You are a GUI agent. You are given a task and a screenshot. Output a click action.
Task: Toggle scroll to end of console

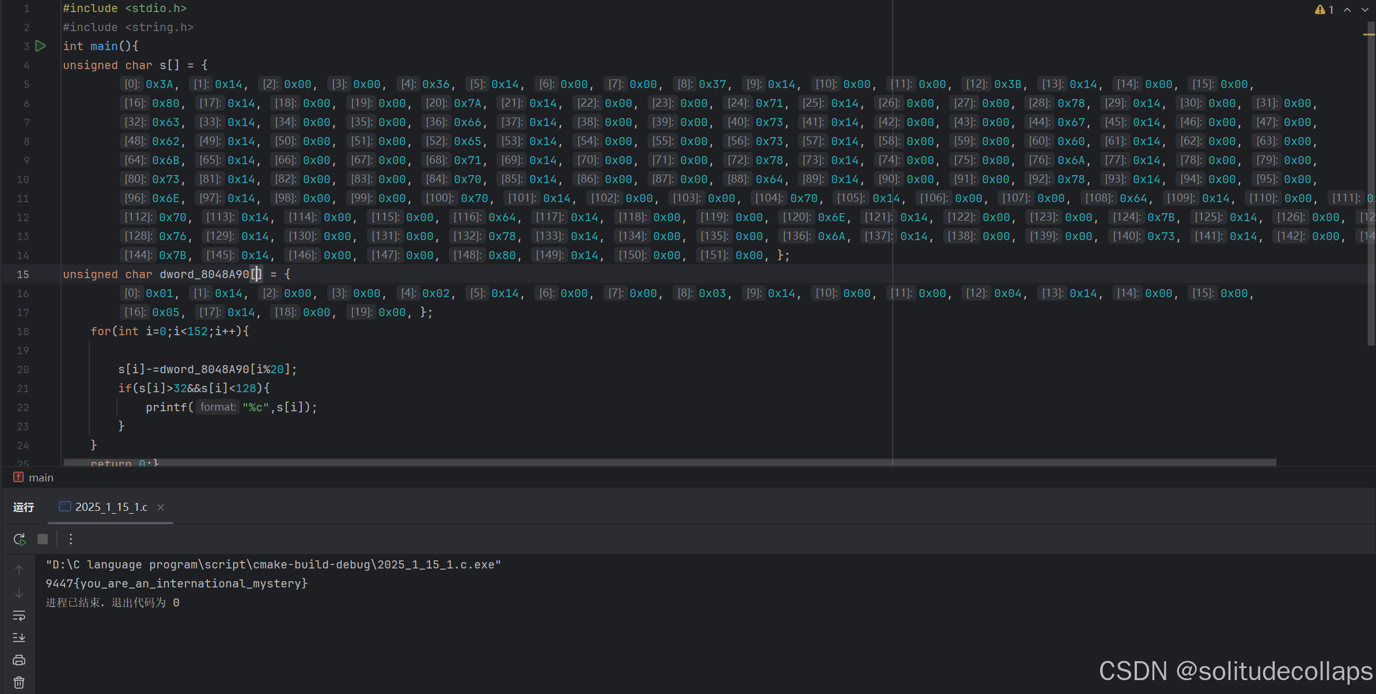pyautogui.click(x=19, y=638)
